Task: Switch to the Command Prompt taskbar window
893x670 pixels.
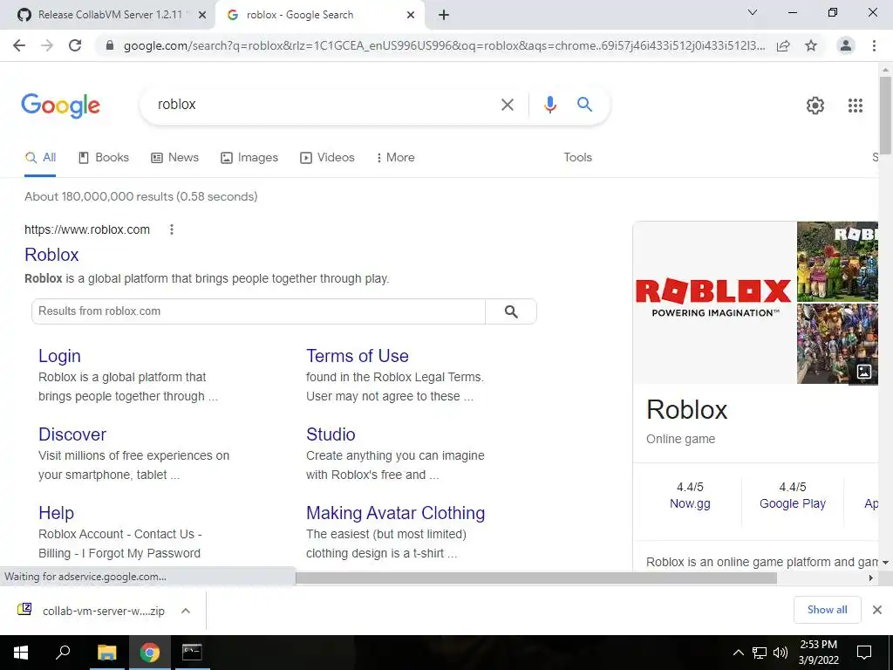Action: 192,653
